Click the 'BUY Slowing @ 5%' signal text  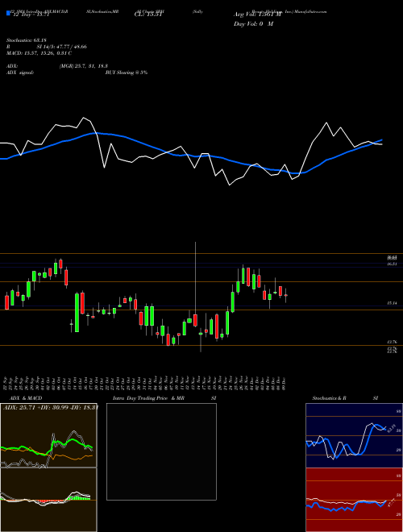[x=127, y=73]
